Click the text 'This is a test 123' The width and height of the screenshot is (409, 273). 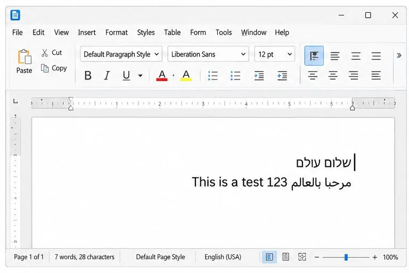click(240, 182)
